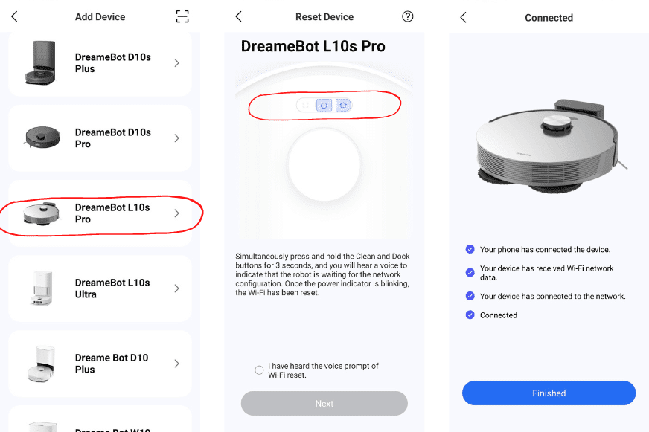649x432 pixels.
Task: Tap the blinking power indicator circle on the robot
Action: [x=324, y=166]
